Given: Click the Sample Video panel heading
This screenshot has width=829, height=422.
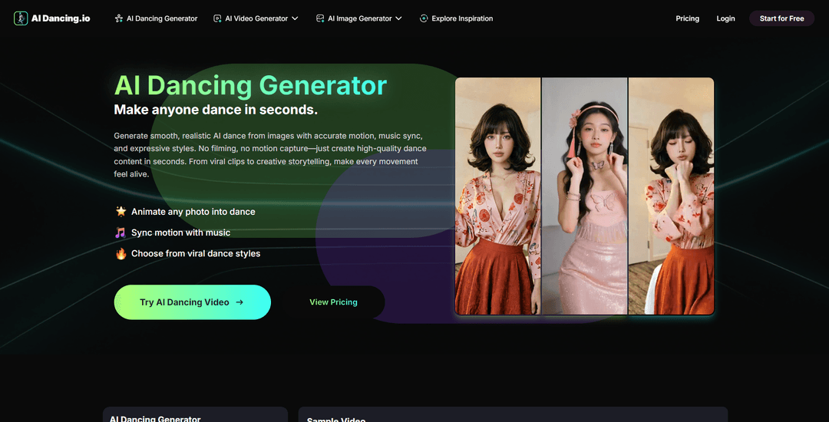Looking at the screenshot, I should coord(335,420).
